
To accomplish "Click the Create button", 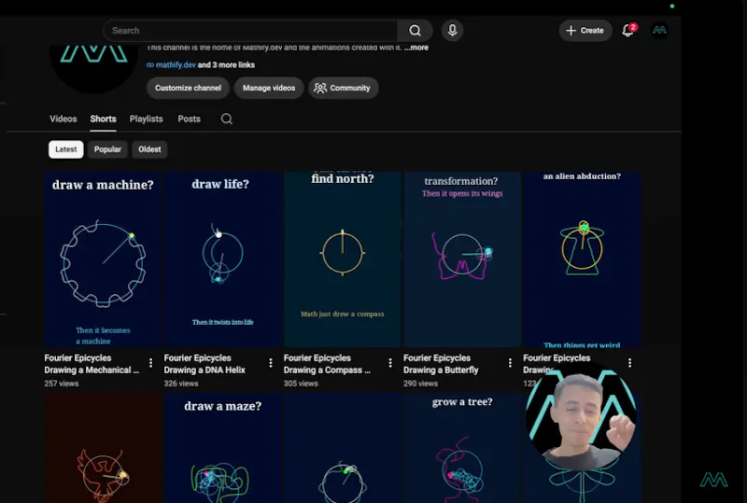I will pos(585,31).
